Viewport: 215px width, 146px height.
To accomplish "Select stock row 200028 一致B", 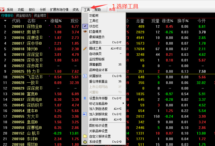I will tap(107, 82).
